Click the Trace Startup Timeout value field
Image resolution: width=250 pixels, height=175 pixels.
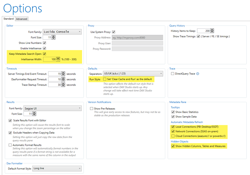tap(55, 85)
